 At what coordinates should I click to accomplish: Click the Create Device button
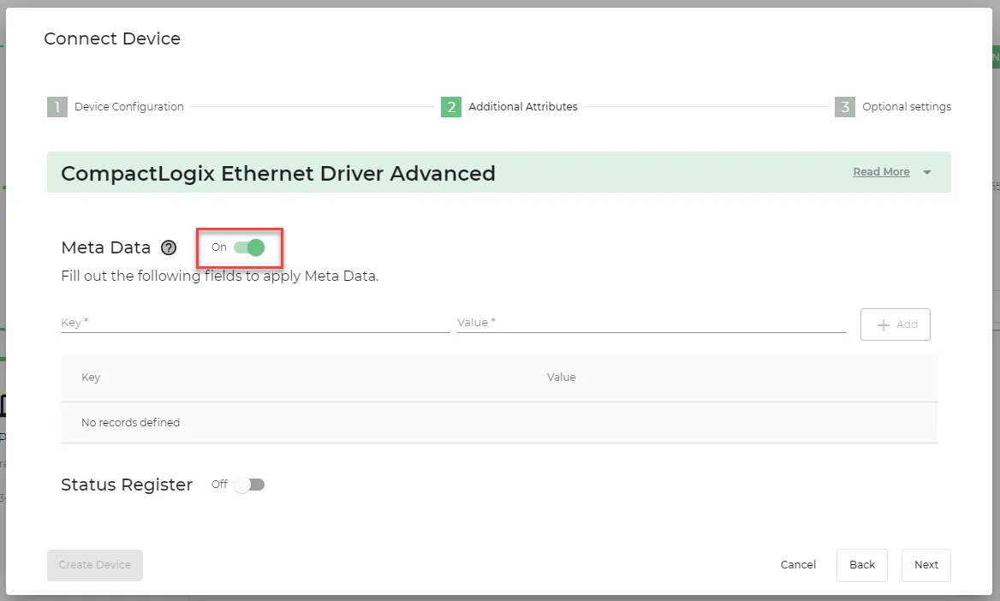pyautogui.click(x=95, y=565)
